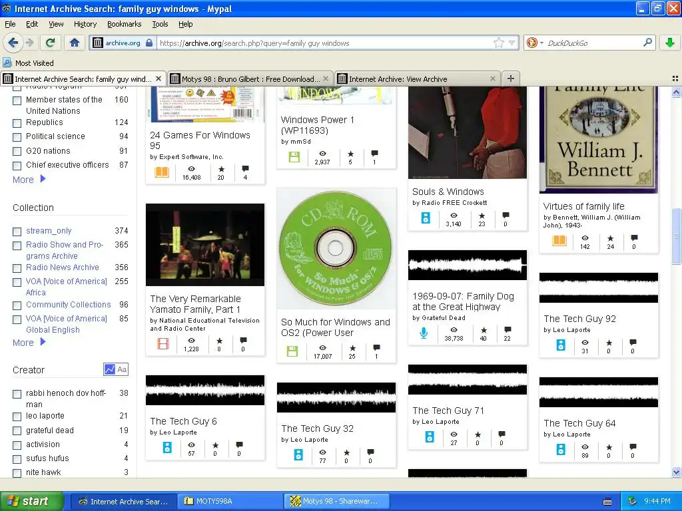The image size is (682, 511).
Task: Click film icon under Very Remarkable Yamato Family
Action: (163, 344)
